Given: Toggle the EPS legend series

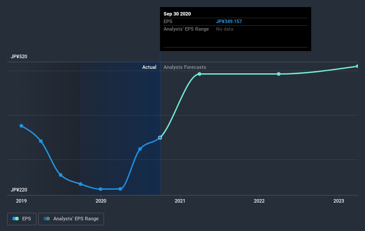Looking at the screenshot, I should click(22, 219).
